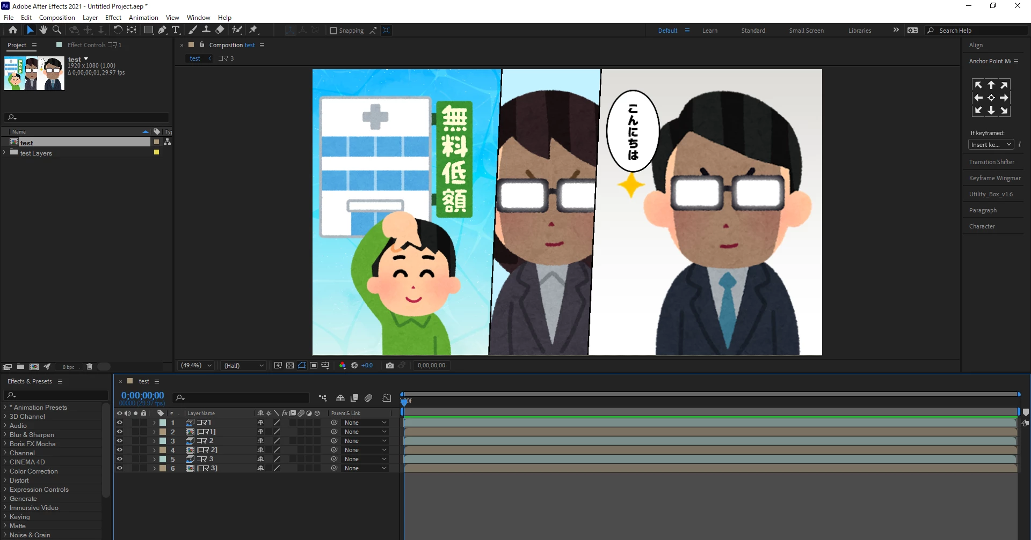Hide layer 5 using its eye icon

[x=119, y=459]
